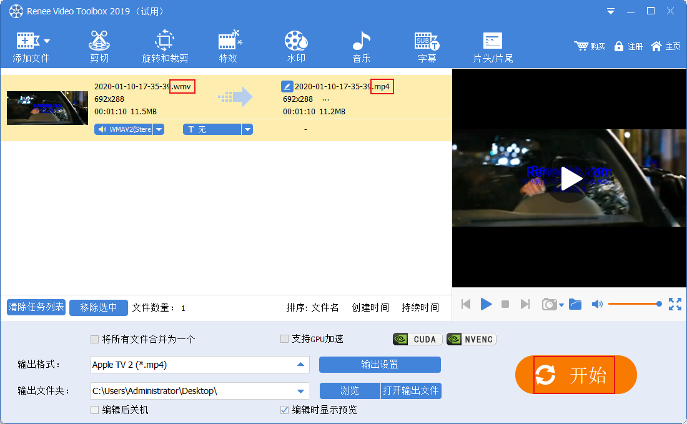Open the 特效 effects tool
The image size is (687, 424).
coord(229,46)
